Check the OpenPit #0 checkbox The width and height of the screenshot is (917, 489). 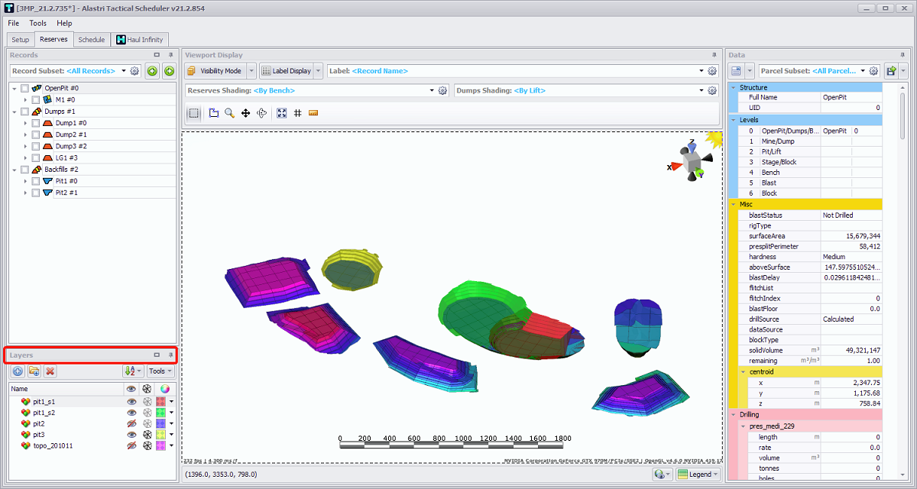pos(25,89)
